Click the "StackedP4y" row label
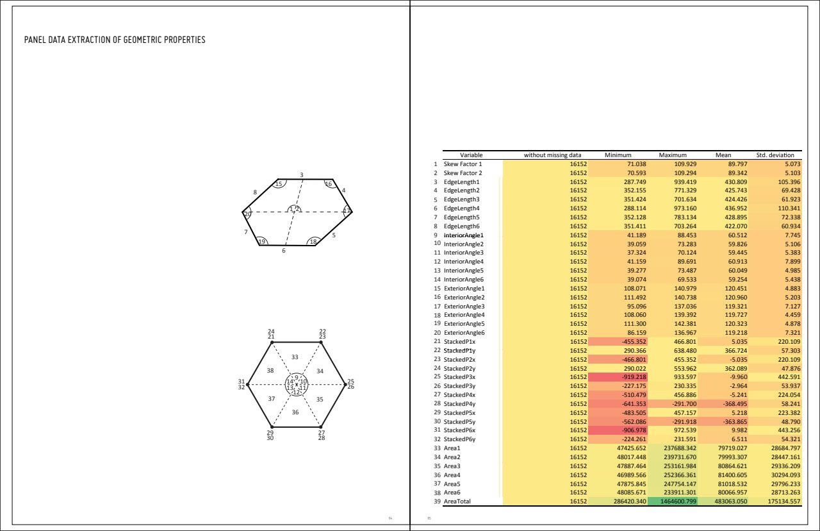This screenshot has height=531, width=820. pyautogui.click(x=459, y=404)
